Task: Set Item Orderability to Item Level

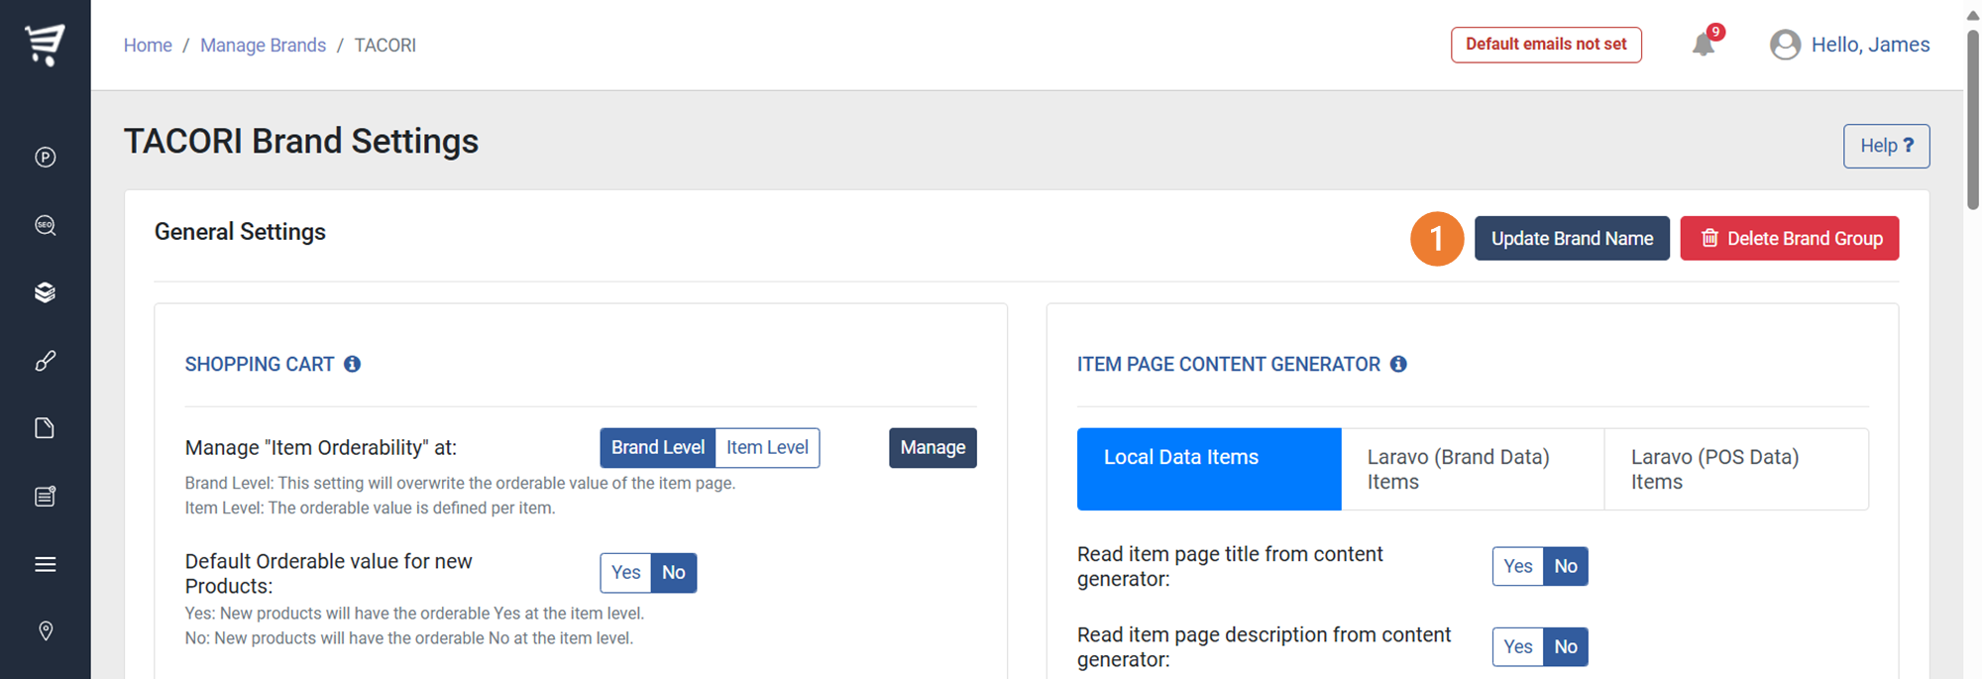Action: [x=767, y=447]
